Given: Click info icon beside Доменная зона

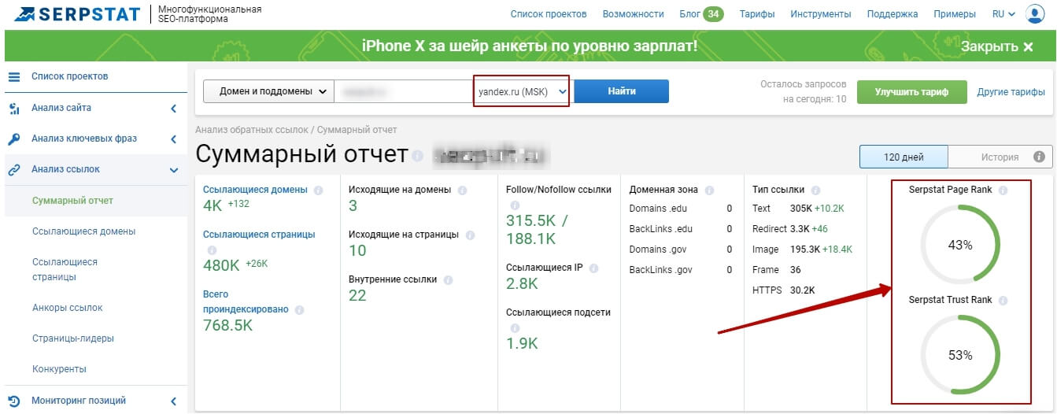Looking at the screenshot, I should pos(710,190).
